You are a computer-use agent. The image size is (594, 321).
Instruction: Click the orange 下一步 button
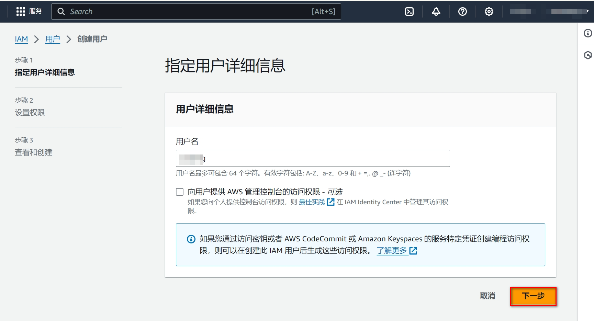point(533,296)
